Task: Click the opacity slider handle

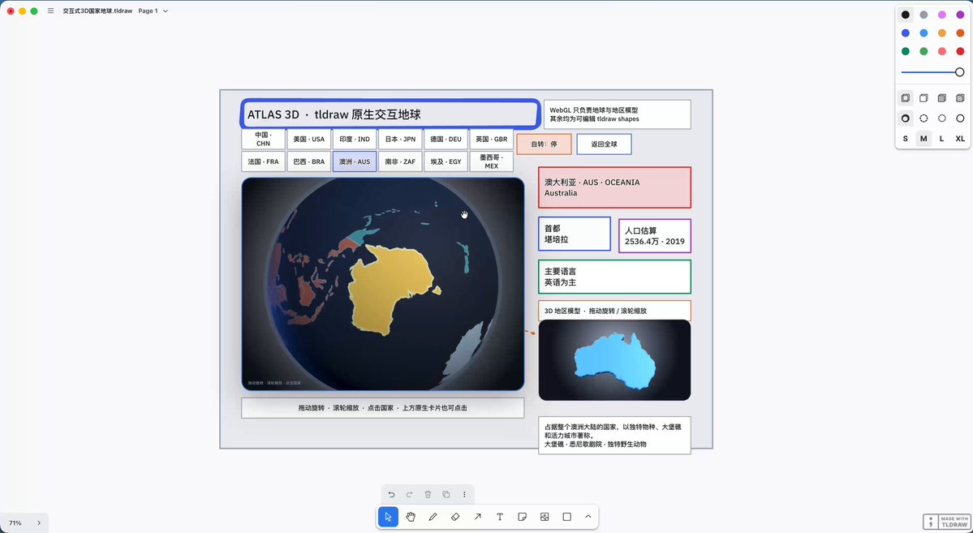Action: coord(959,72)
